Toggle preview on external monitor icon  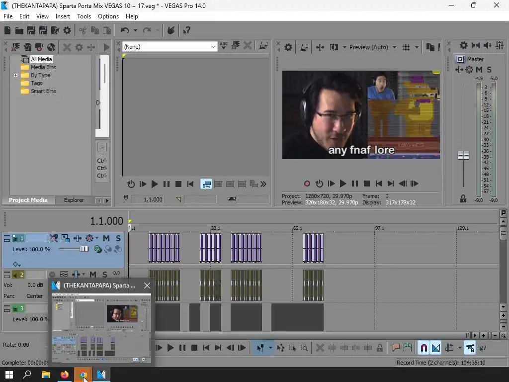tap(304, 47)
